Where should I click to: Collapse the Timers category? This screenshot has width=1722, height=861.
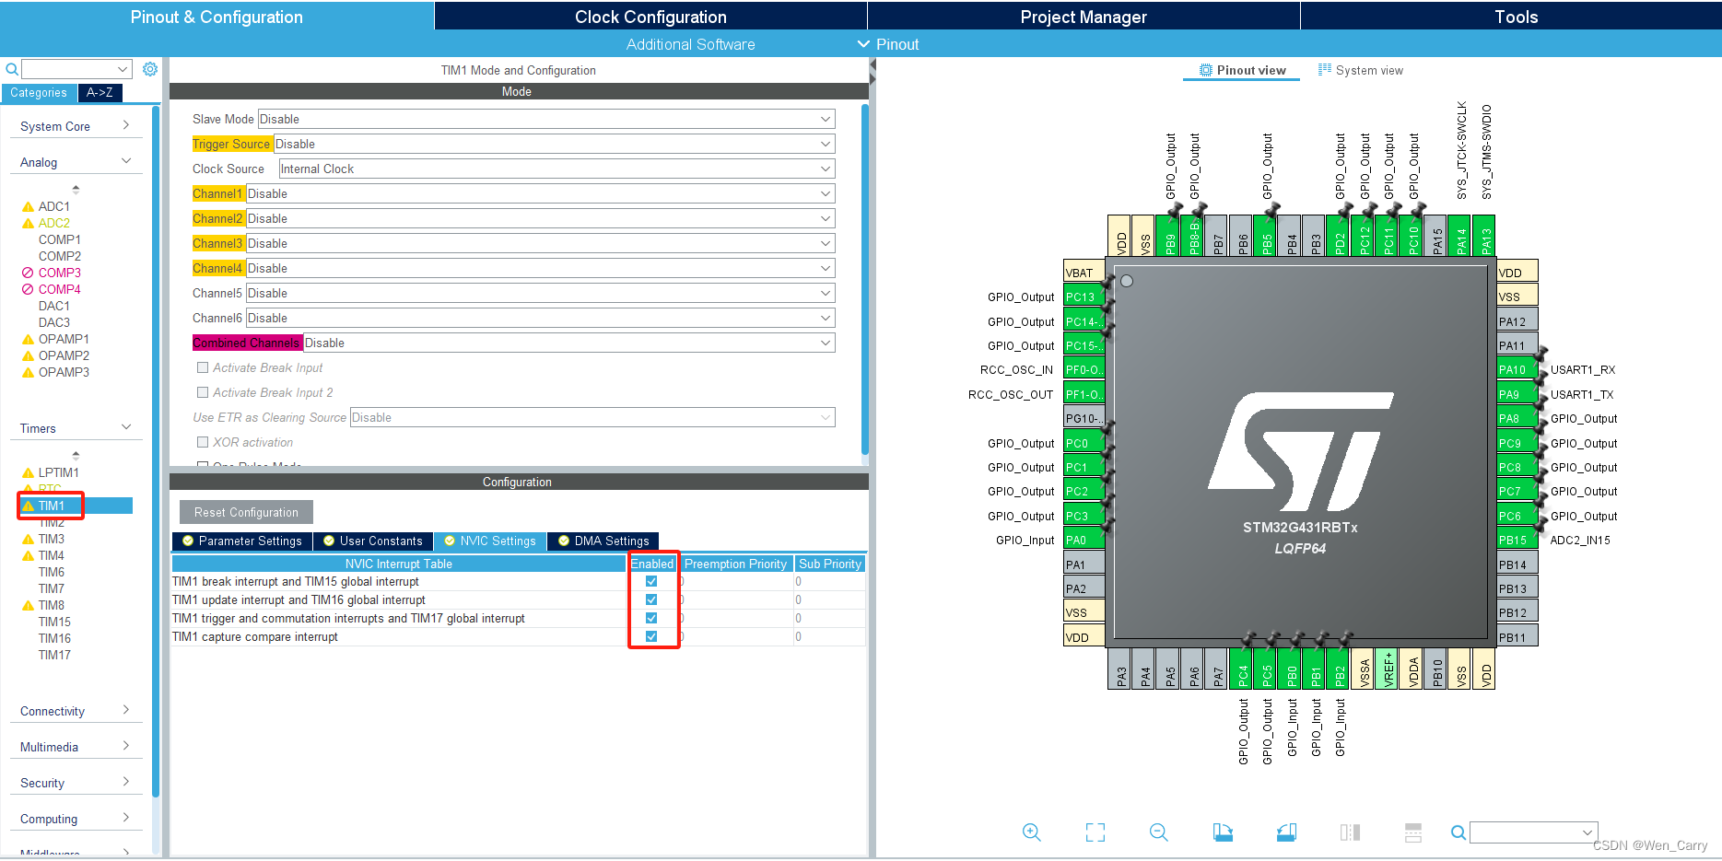coord(76,428)
